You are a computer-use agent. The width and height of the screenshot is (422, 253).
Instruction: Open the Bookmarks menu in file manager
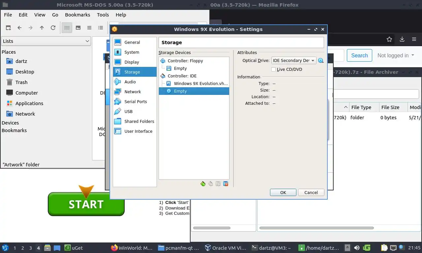77,14
